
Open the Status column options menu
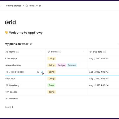(84, 52)
